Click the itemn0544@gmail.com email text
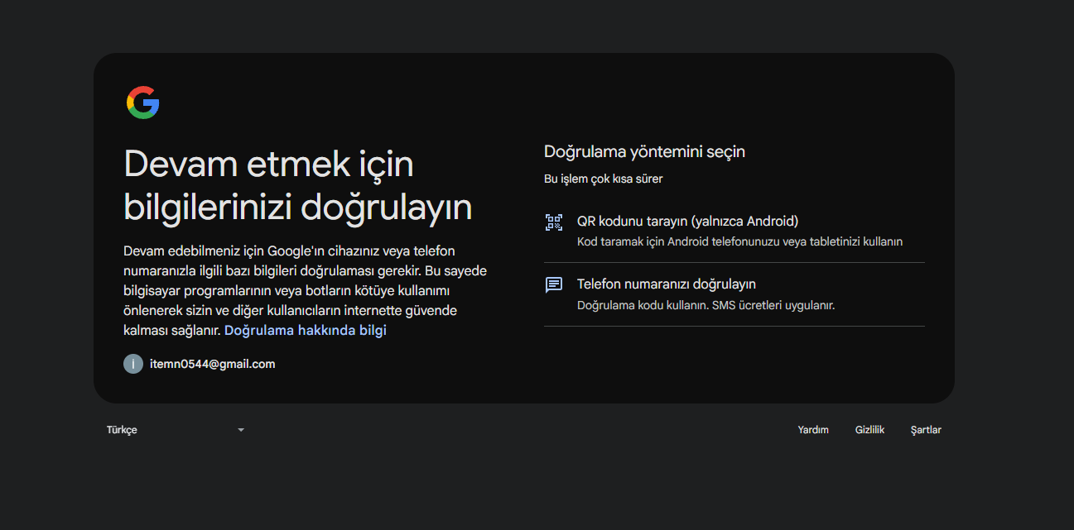 [212, 364]
